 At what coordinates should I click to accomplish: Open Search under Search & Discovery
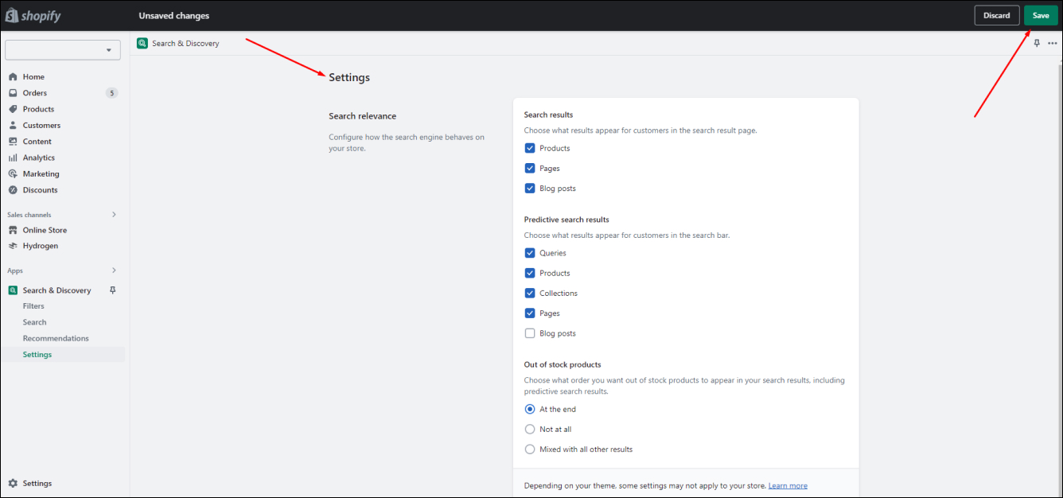pos(34,322)
